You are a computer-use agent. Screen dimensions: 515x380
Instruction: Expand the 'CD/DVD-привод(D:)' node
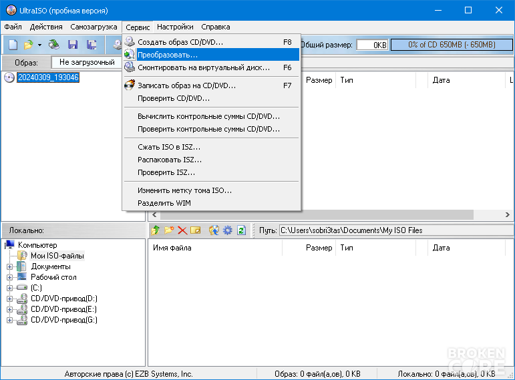(x=9, y=299)
